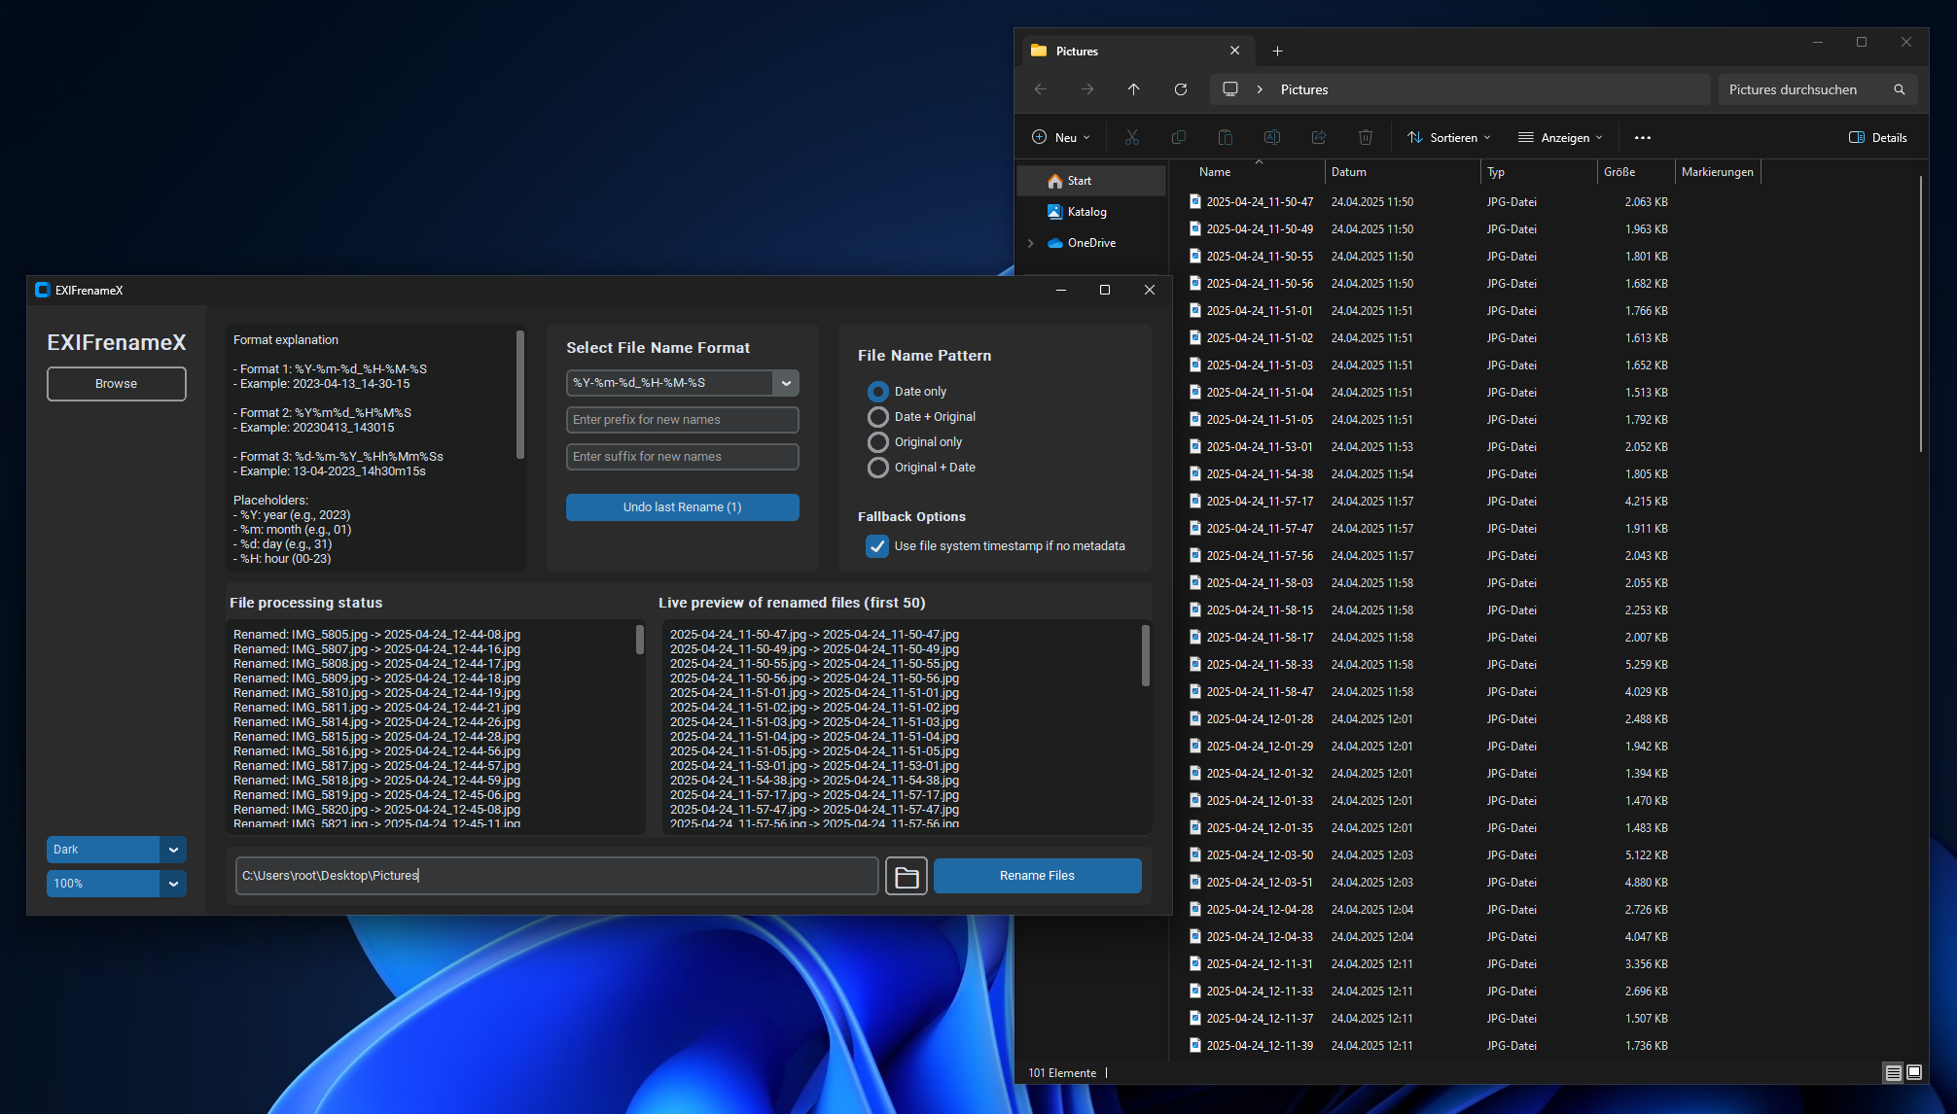
Task: Click the Pictures durchsuchen search box
Action: (x=1818, y=89)
